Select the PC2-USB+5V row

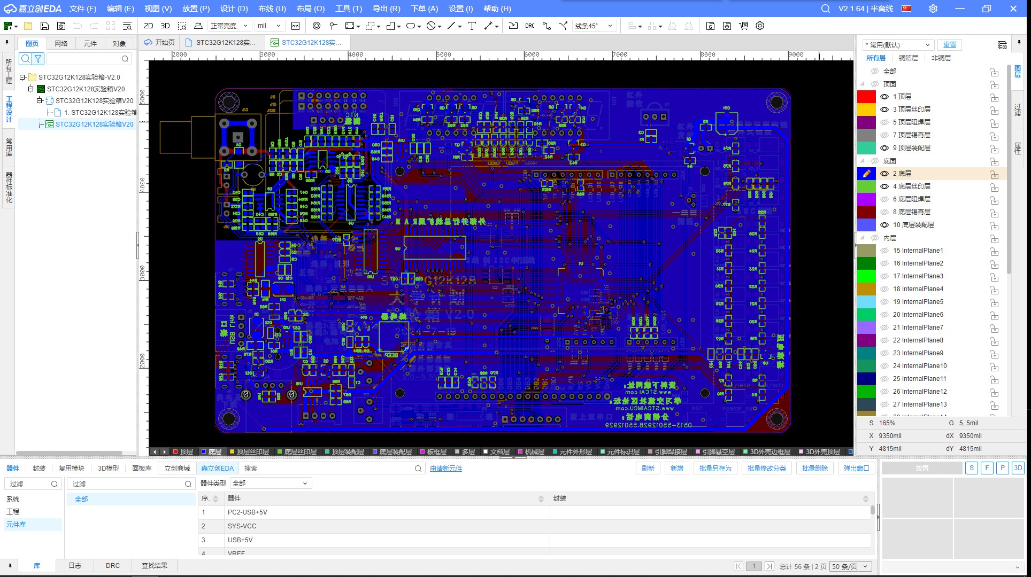pyautogui.click(x=535, y=512)
